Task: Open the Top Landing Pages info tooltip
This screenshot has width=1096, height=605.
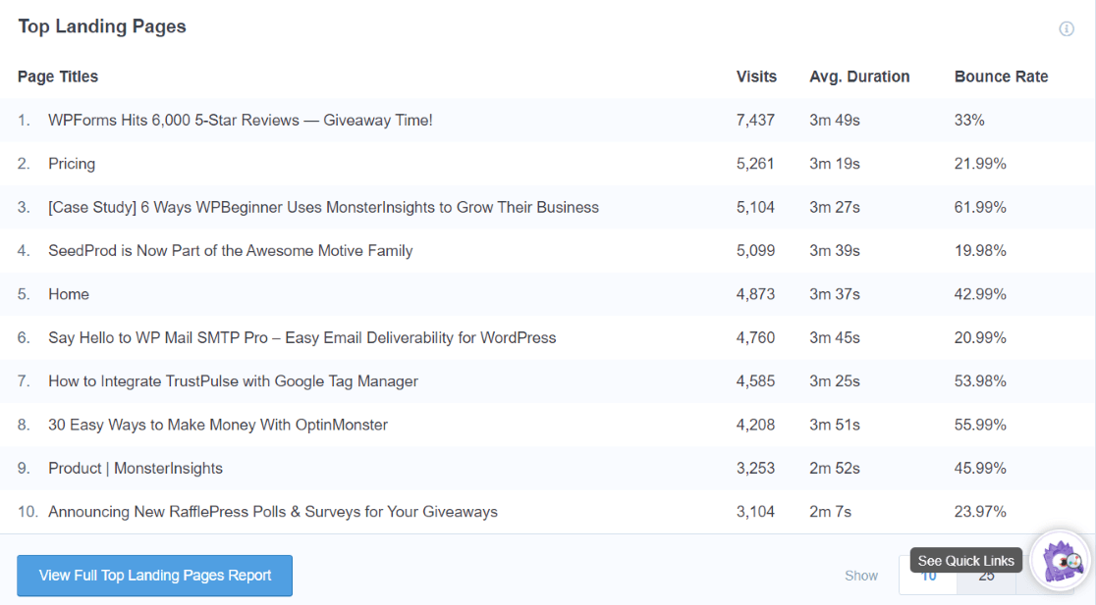Action: (1067, 28)
